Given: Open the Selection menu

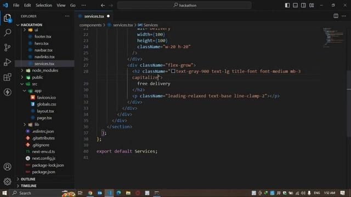Looking at the screenshot, I should point(44,5).
